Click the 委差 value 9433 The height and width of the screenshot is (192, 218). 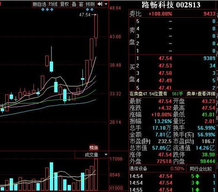pos(209,14)
